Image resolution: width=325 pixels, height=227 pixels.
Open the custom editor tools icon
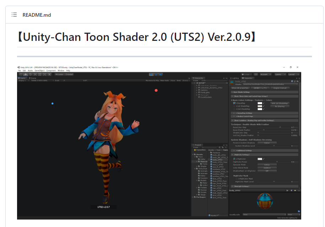(49, 74)
